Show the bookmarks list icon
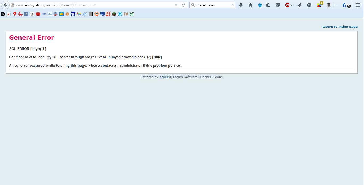 pos(268,5)
